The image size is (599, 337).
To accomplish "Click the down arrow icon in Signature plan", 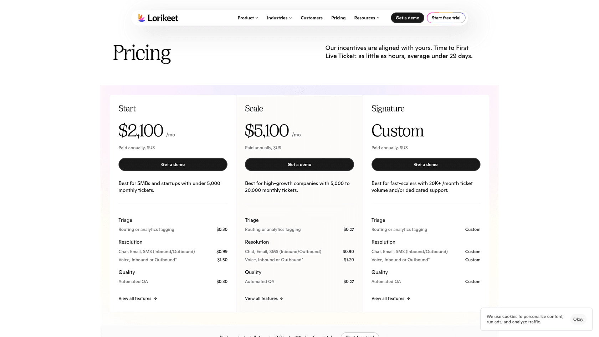I will pyautogui.click(x=408, y=298).
